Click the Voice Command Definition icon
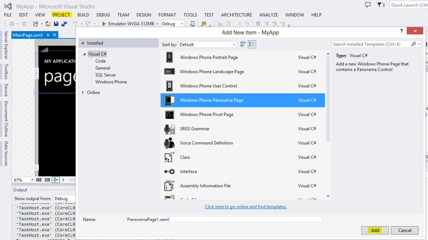Image resolution: width=428 pixels, height=240 pixels. click(170, 143)
